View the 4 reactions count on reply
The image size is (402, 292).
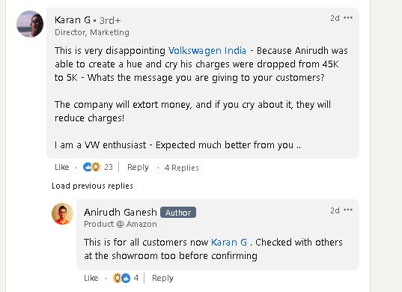[136, 278]
